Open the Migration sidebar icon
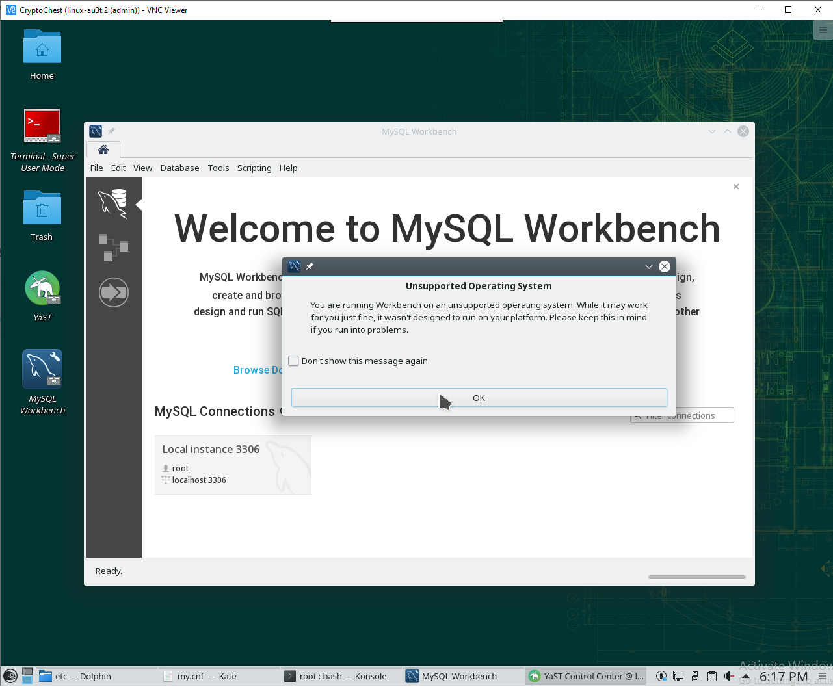This screenshot has width=833, height=687. click(x=114, y=292)
